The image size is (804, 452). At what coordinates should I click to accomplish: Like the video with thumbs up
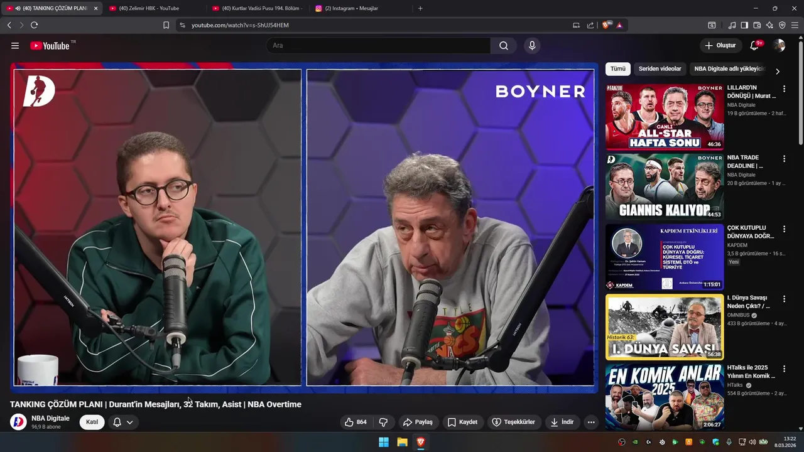[x=356, y=422]
